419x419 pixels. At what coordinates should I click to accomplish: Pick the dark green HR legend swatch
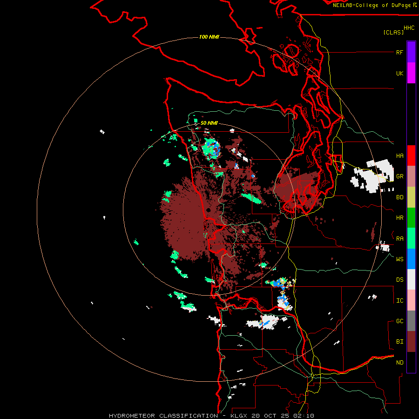pyautogui.click(x=411, y=217)
